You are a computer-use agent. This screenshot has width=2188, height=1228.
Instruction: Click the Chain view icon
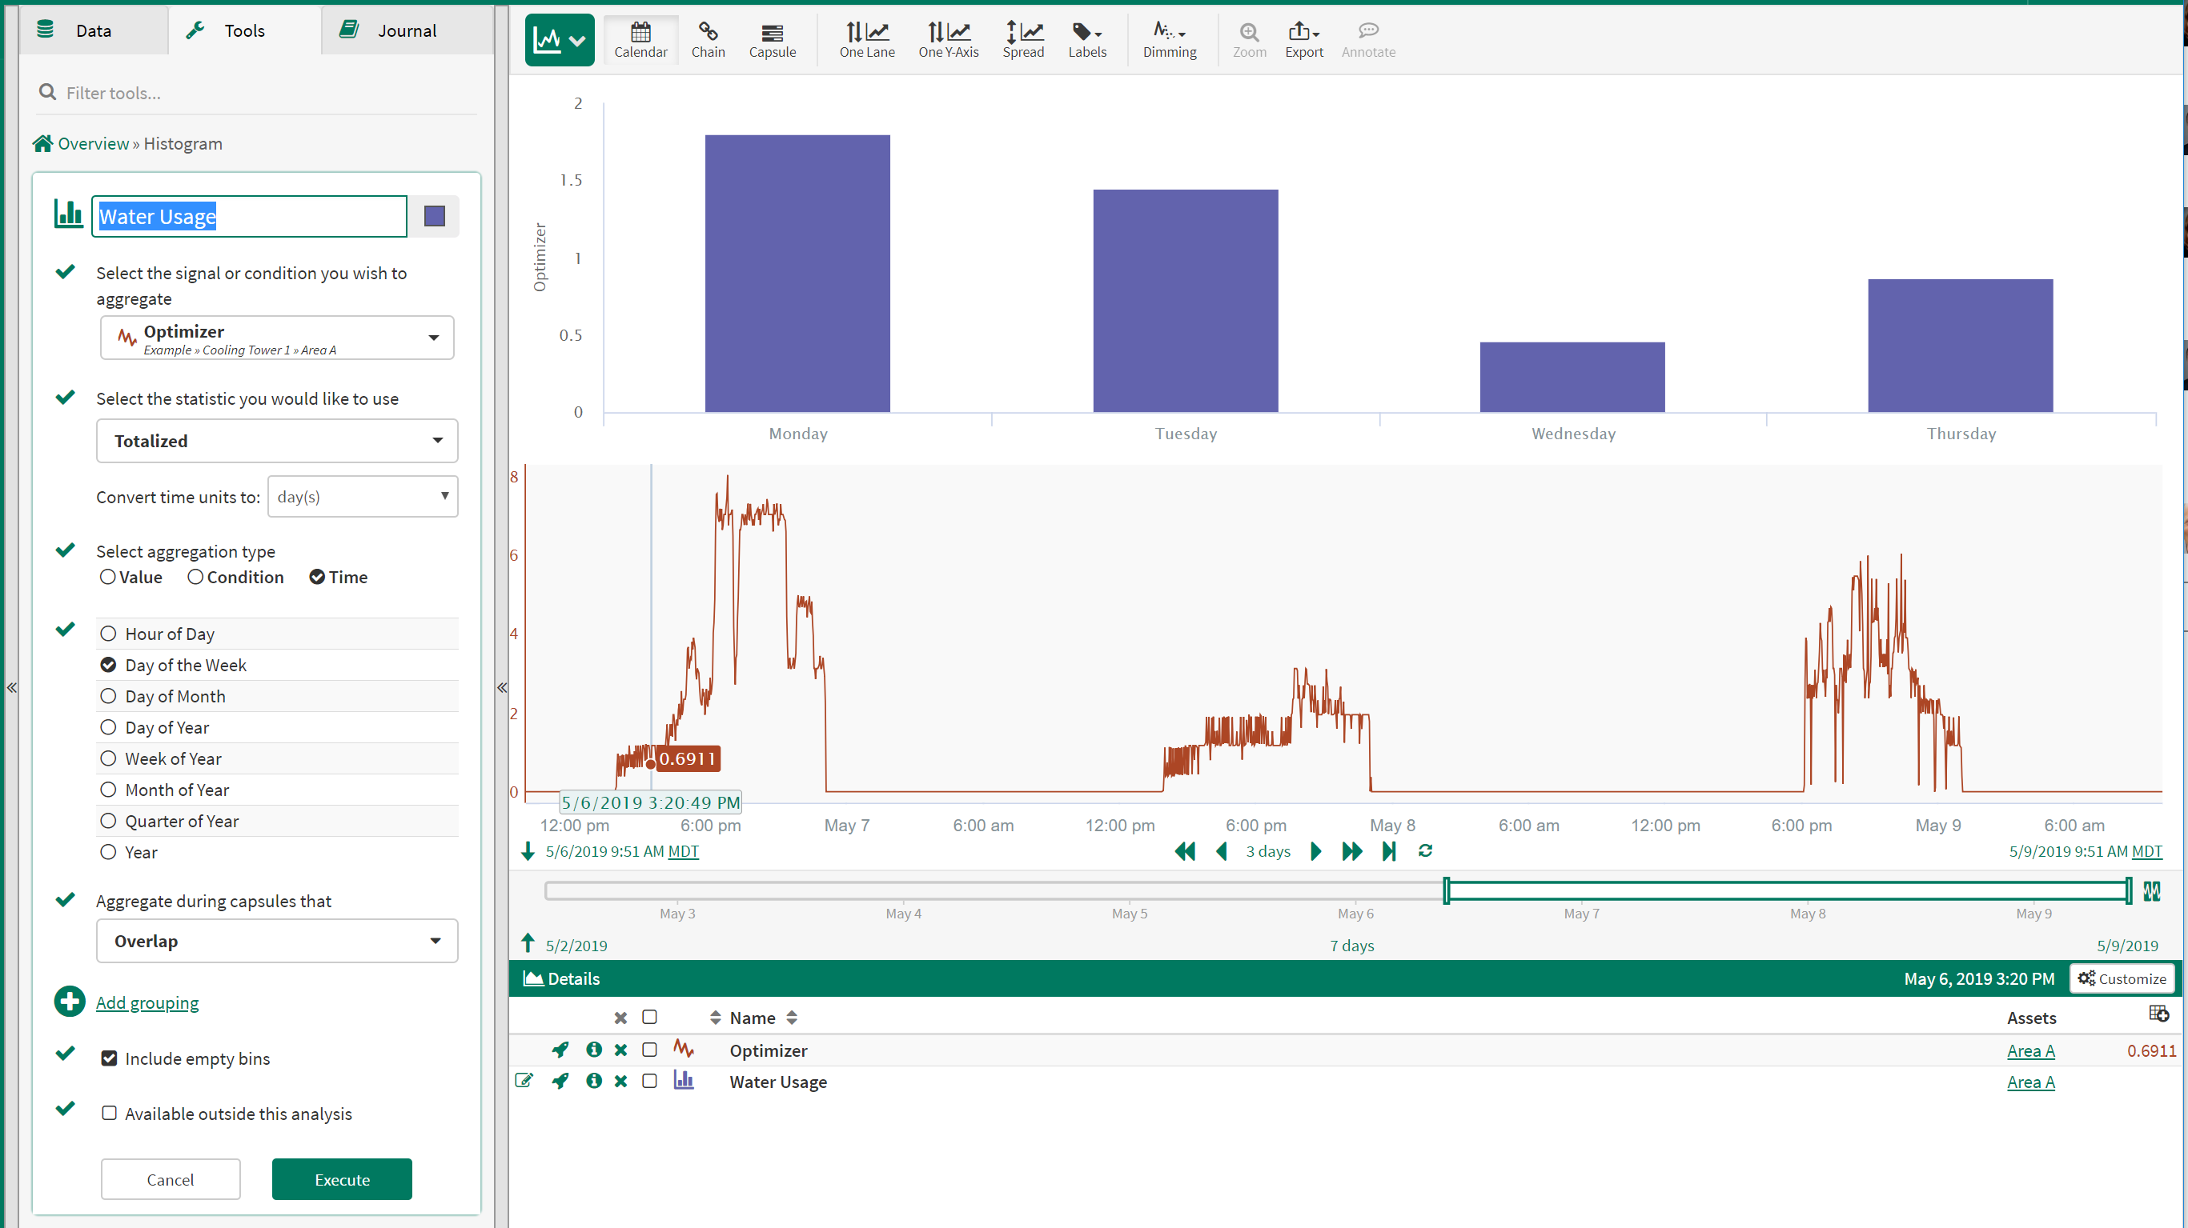(708, 39)
